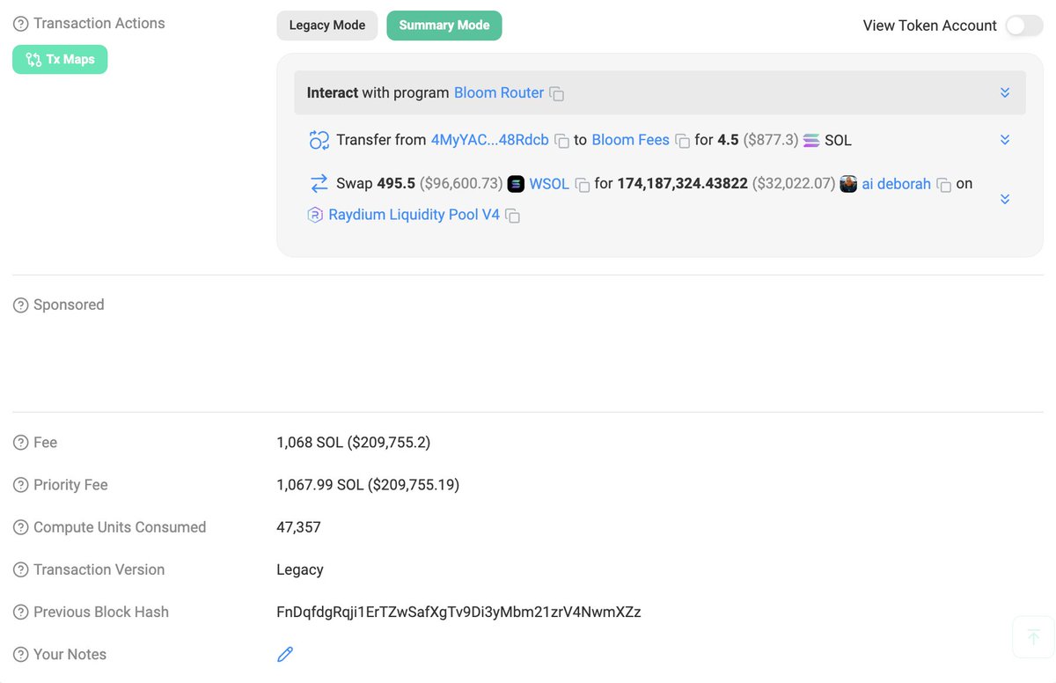Select the swap amount 174,187,324.43822

pyautogui.click(x=683, y=184)
